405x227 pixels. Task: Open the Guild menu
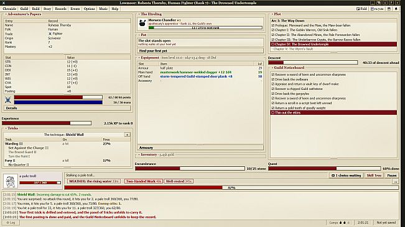[24, 9]
